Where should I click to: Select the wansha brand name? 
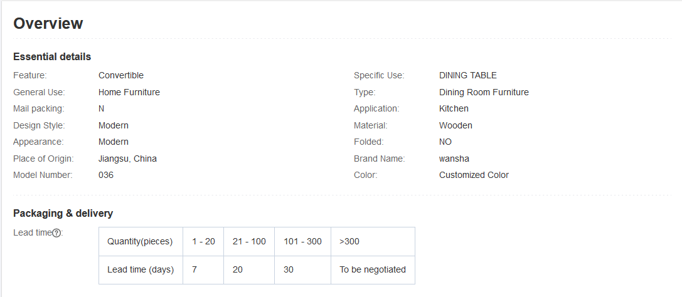click(454, 159)
